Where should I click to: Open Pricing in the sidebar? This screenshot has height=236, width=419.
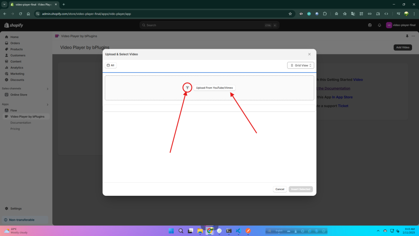click(15, 129)
